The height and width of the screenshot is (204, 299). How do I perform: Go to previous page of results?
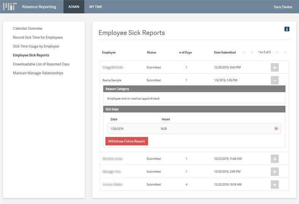252,52
